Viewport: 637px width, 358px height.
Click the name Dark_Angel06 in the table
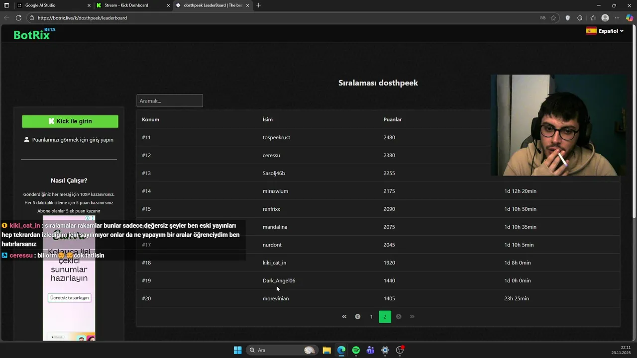(279, 280)
